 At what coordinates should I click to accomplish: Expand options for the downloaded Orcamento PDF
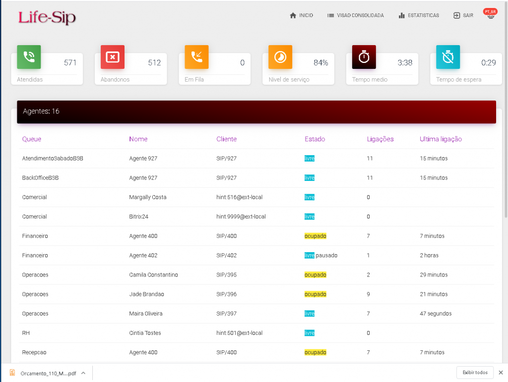[x=83, y=373]
